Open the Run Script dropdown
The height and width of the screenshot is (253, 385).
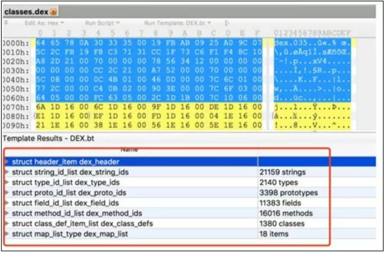(x=102, y=23)
